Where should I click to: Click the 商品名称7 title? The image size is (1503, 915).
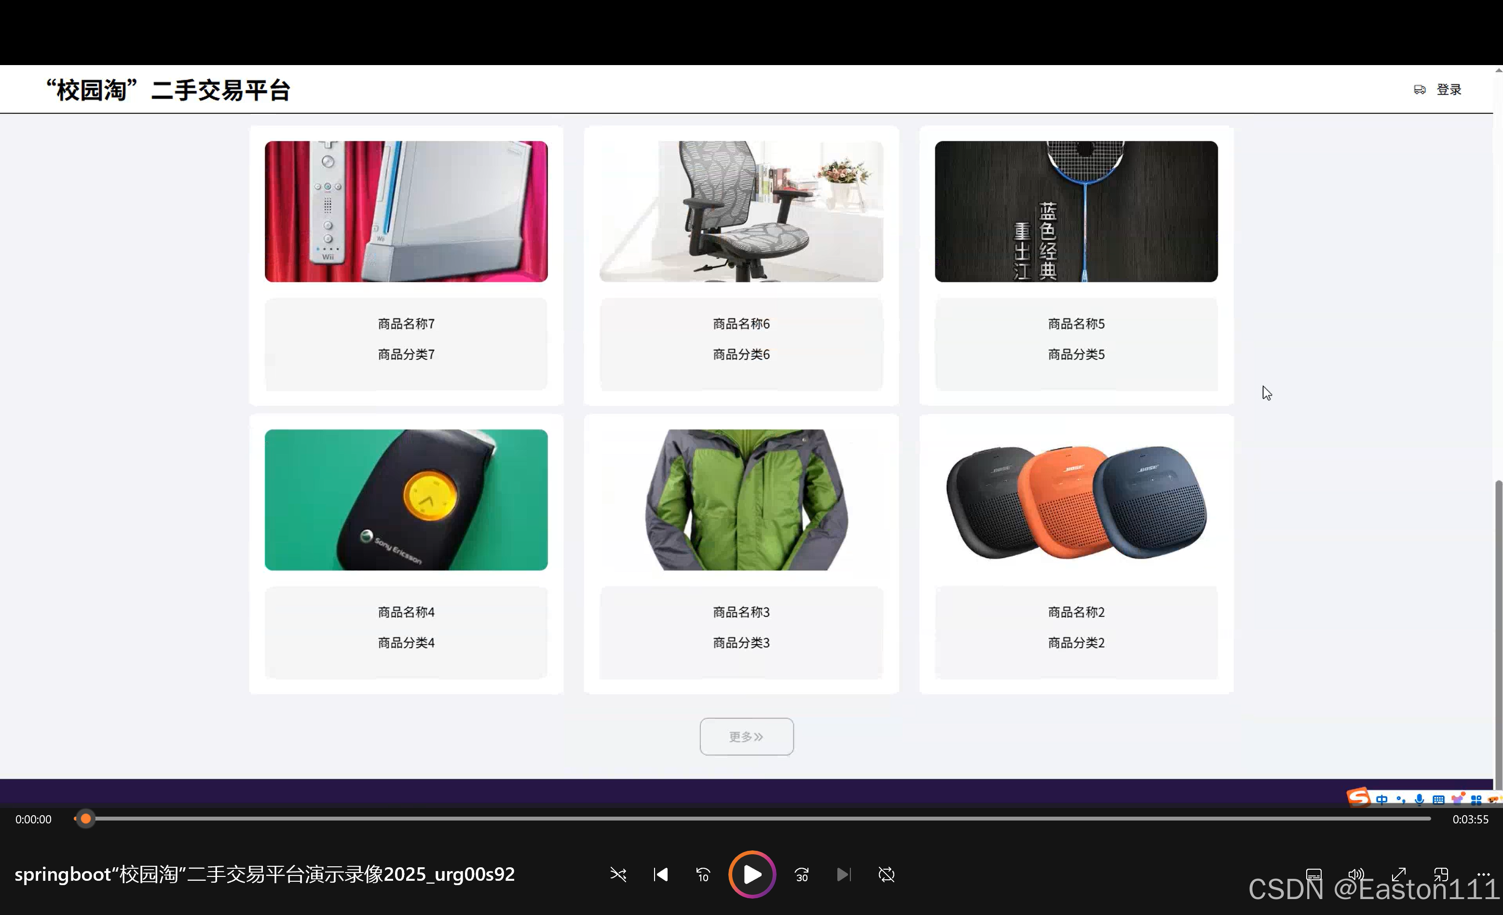pyautogui.click(x=406, y=323)
